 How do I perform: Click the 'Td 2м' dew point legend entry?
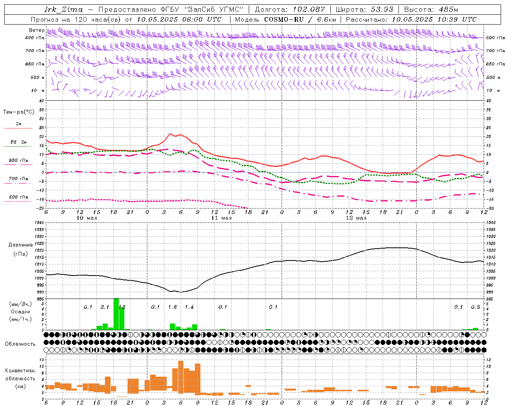coord(19,142)
